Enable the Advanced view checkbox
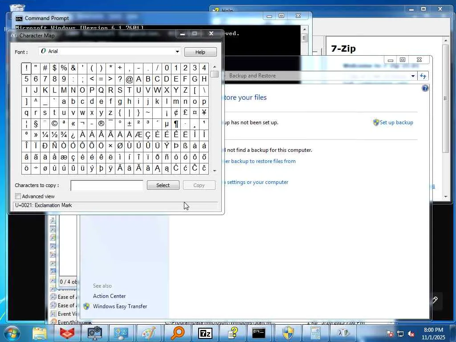 [x=18, y=196]
